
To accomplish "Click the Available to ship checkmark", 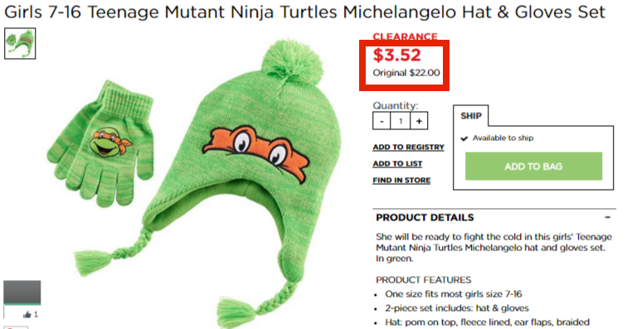I will [x=464, y=138].
